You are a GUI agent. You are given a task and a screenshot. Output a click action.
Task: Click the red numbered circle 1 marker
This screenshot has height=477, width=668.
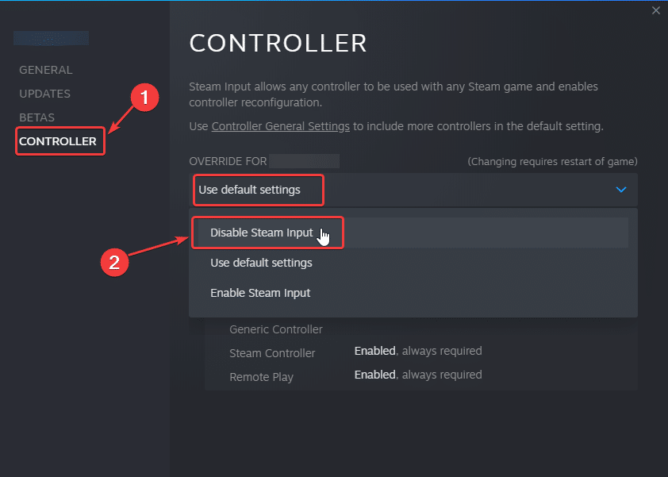[x=144, y=98]
